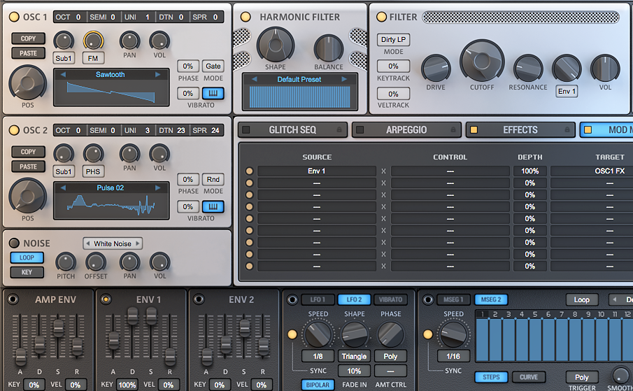Open the LFO Triangle shape dropdown
633x391 pixels.
point(354,356)
